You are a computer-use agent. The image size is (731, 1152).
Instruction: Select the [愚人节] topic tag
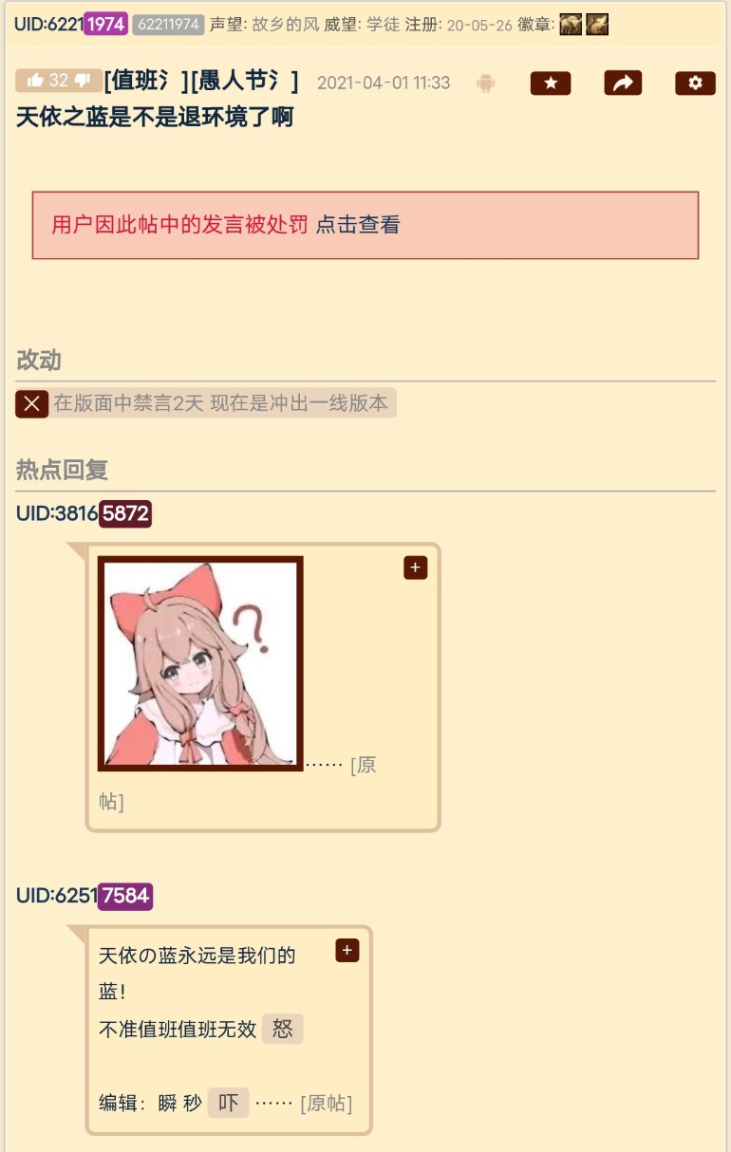(x=245, y=82)
